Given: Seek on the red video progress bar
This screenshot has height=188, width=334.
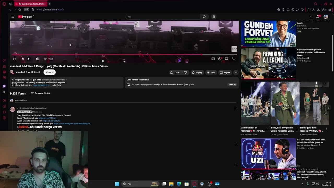Looking at the screenshot, I should point(123,55).
